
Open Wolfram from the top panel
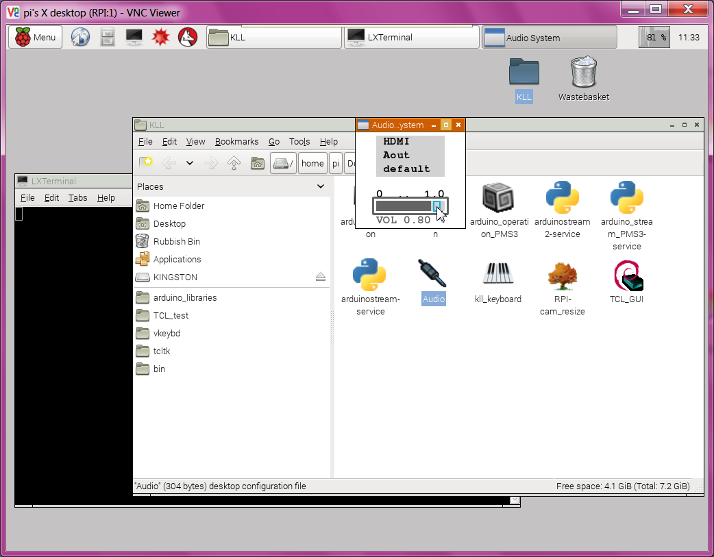click(x=188, y=37)
